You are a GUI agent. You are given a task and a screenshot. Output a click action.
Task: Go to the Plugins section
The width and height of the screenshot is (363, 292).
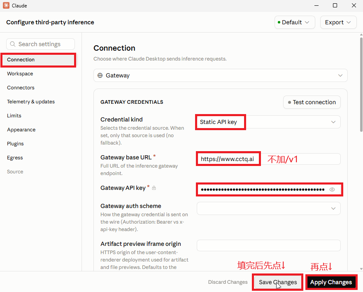click(x=15, y=144)
